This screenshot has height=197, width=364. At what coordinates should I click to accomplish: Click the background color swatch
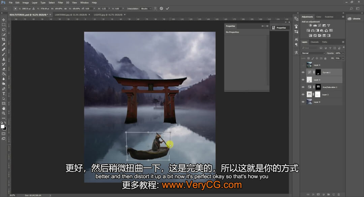coord(5,129)
